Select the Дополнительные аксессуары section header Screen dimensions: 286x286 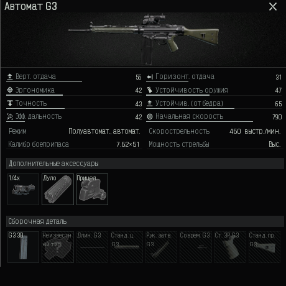point(145,164)
